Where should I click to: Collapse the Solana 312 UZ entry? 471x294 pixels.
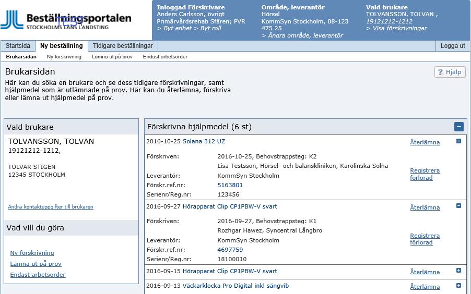point(458,141)
